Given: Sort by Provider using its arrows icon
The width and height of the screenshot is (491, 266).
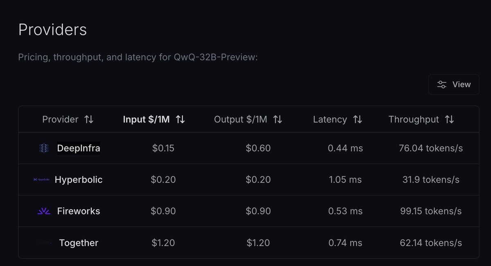Looking at the screenshot, I should 89,119.
